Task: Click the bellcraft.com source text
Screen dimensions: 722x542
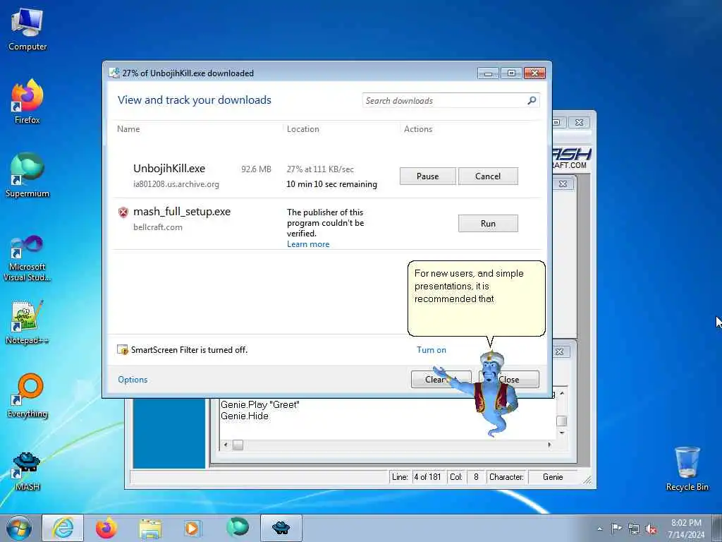Action: (157, 227)
